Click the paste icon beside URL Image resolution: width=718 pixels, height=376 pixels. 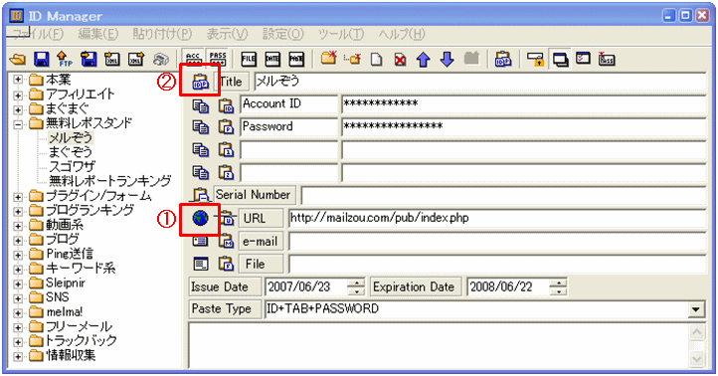pos(227,219)
